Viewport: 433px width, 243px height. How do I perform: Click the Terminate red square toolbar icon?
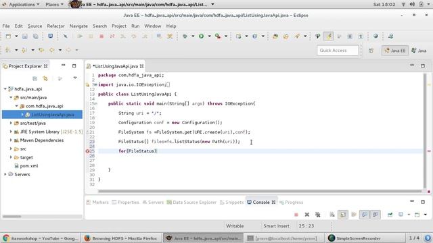point(101,36)
